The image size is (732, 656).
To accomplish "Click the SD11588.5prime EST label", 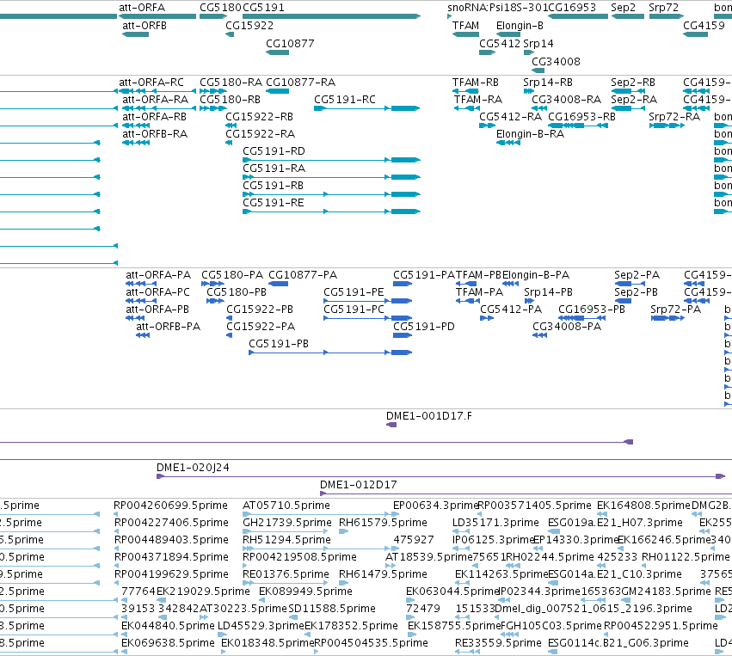I will (x=332, y=609).
